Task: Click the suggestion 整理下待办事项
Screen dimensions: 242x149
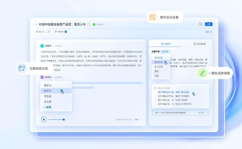Action: pos(182,96)
